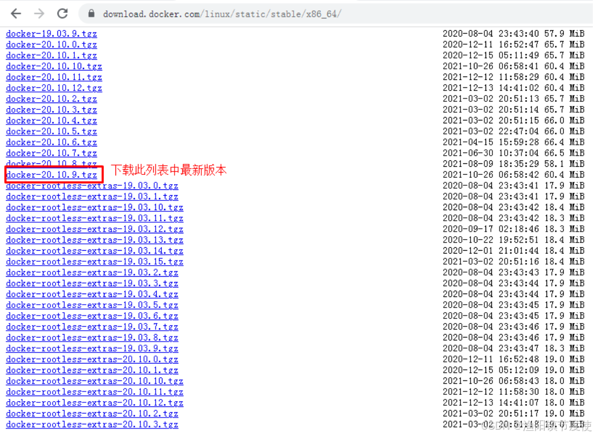Download docker-rootless-extras-19.03.15.tgz
Image resolution: width=594 pixels, height=436 pixels.
pyautogui.click(x=95, y=262)
